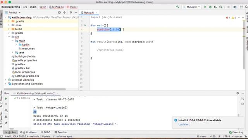Image resolution: width=248 pixels, height=139 pixels.
Task: Click the run gutter arrow beside fun main
Action: (x=85, y=25)
